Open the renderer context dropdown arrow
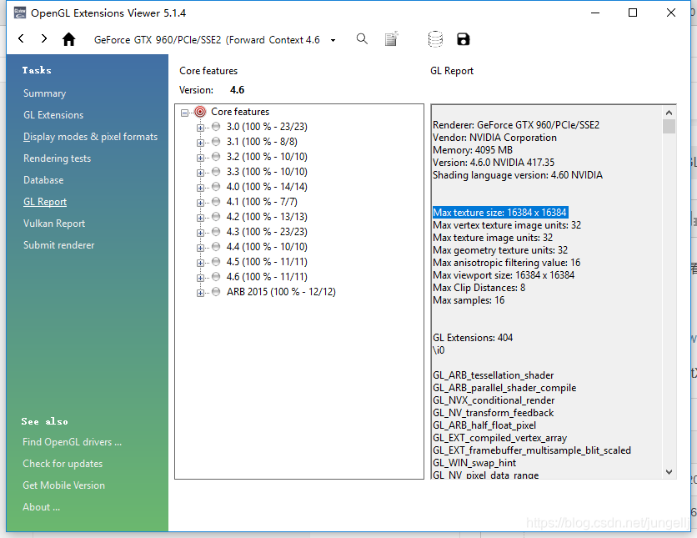Screen dimensions: 697x538 click(333, 41)
